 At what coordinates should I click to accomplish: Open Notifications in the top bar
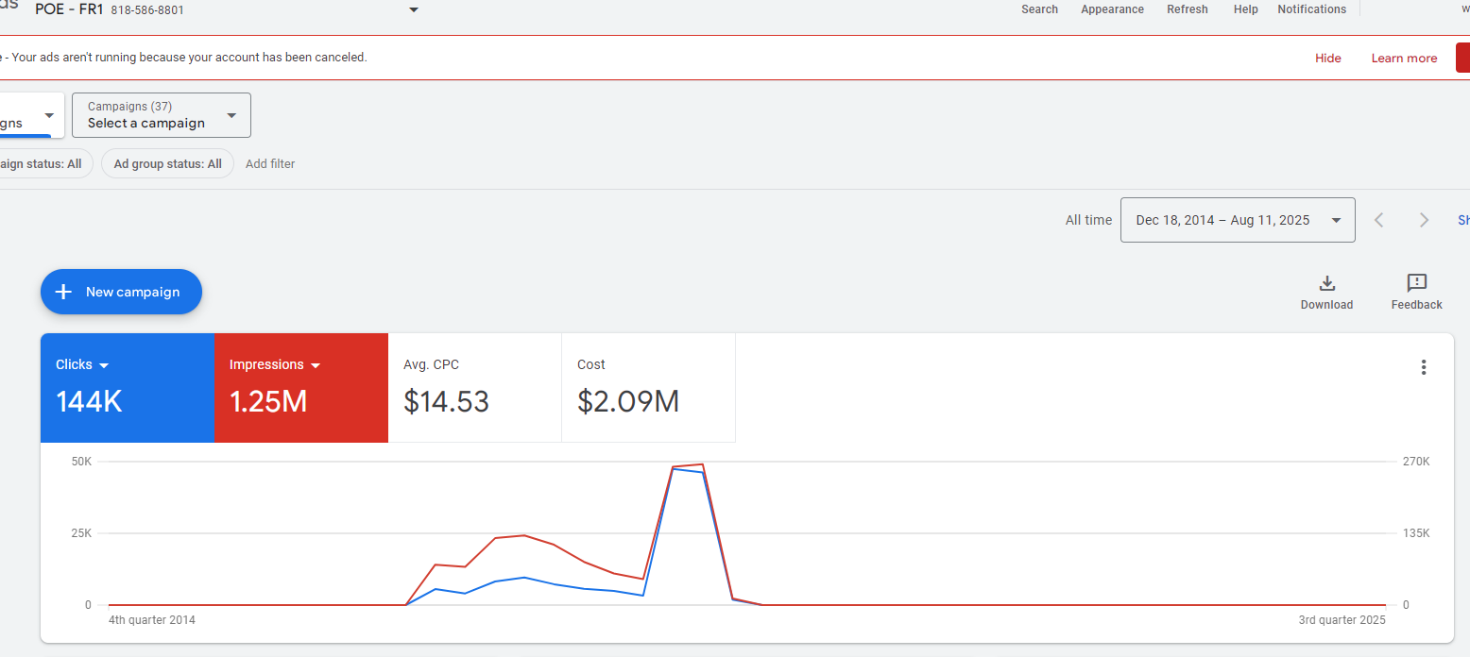pos(1311,9)
